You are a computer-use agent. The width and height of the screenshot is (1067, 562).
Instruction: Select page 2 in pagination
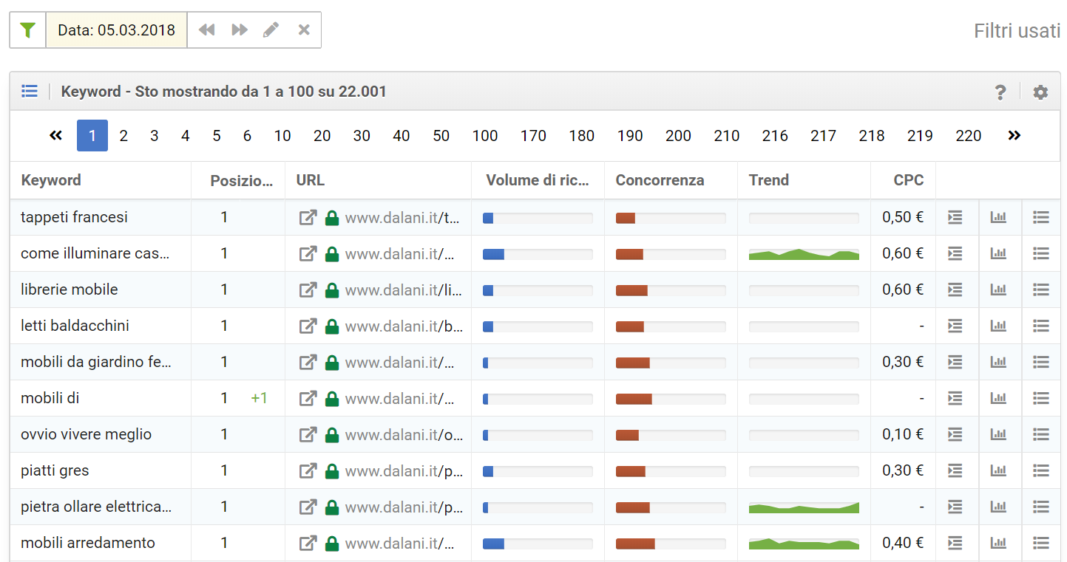[x=123, y=136]
